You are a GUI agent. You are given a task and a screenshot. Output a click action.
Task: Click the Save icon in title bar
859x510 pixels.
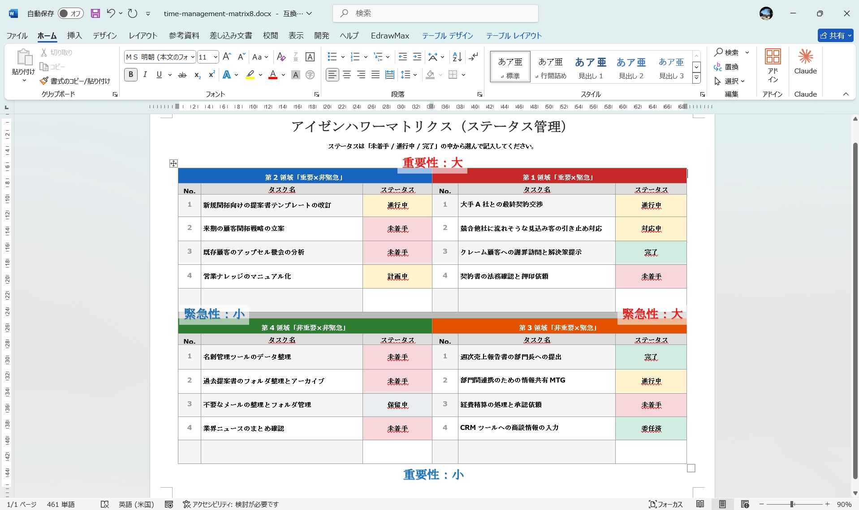[x=95, y=13]
